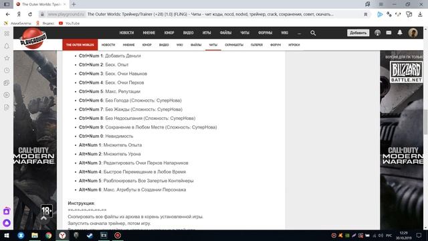The width and height of the screenshot is (428, 241).
Task: Open WIKI in the top black menu
Action: click(x=284, y=33)
